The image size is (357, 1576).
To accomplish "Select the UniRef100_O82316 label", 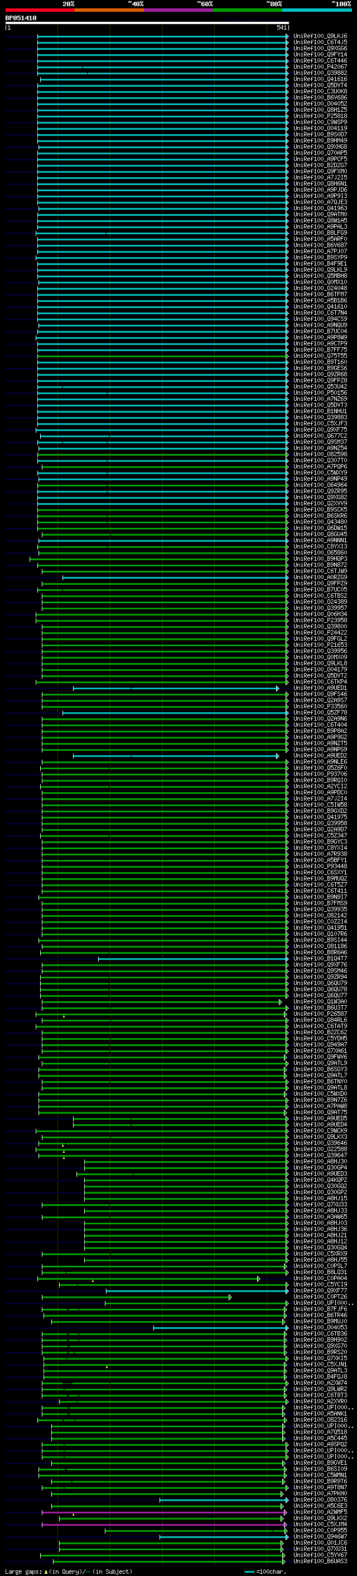I will pyautogui.click(x=320, y=1420).
